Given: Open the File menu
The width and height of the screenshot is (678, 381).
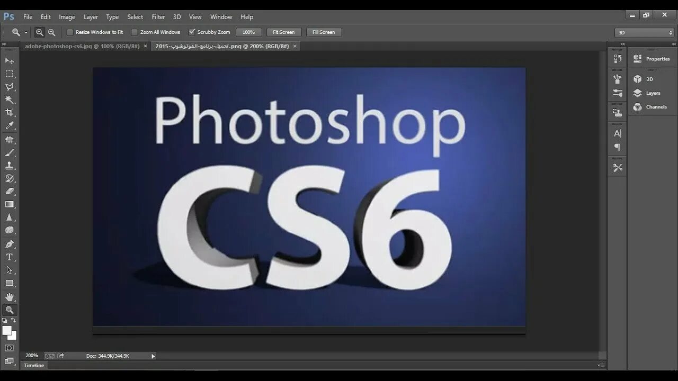Looking at the screenshot, I should coord(28,17).
